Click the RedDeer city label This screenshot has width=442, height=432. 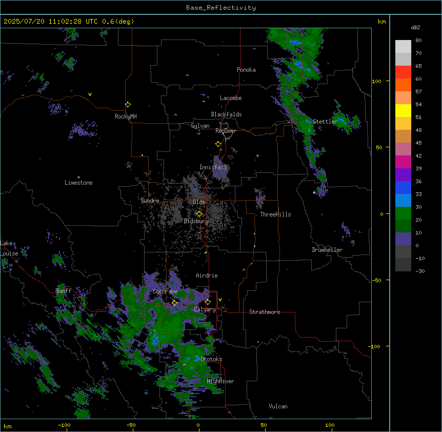point(226,131)
